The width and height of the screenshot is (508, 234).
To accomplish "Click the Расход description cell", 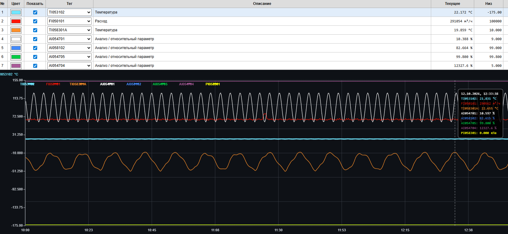I will tap(262, 21).
